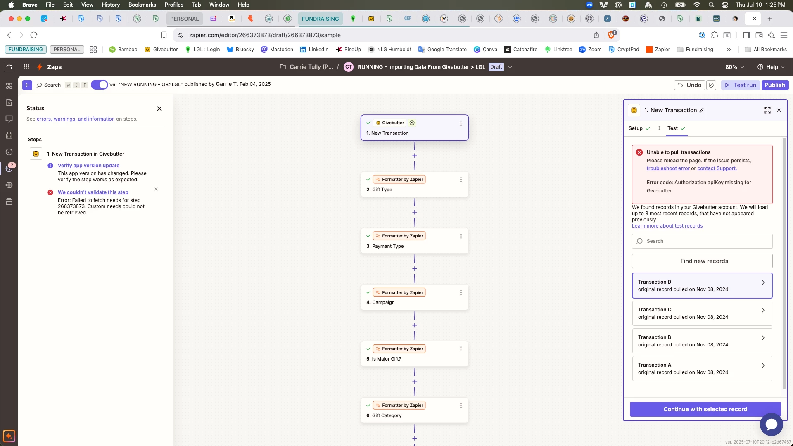Open the apps grid launcher icon
793x446 pixels.
point(26,67)
